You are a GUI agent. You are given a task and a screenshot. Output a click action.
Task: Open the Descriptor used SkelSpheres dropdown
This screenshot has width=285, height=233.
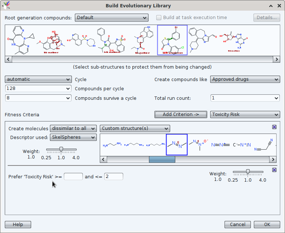[x=73, y=138]
